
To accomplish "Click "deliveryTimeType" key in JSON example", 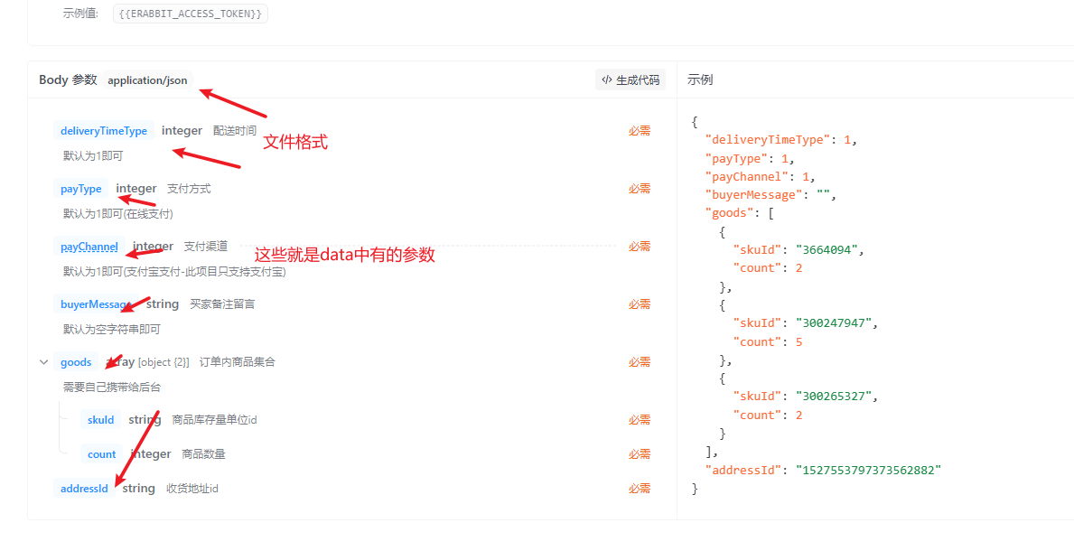I will click(768, 140).
